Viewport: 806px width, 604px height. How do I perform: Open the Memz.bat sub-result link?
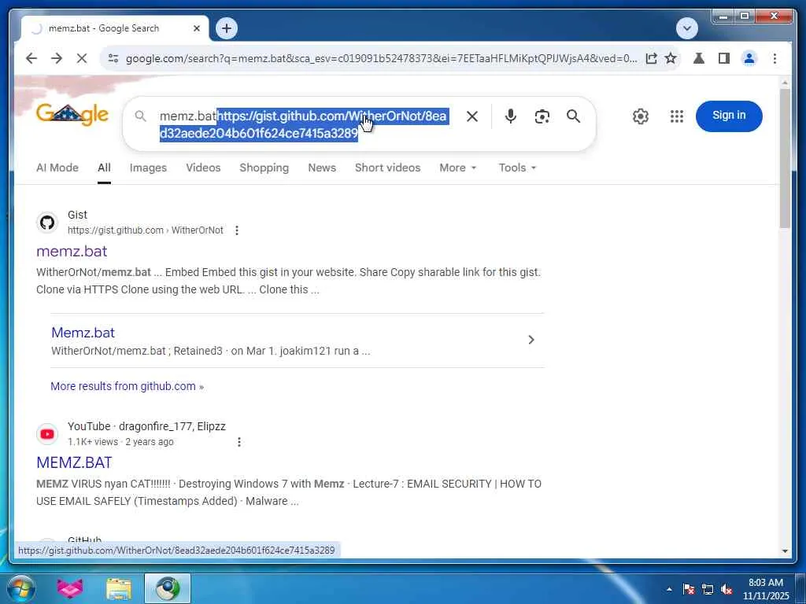click(83, 333)
